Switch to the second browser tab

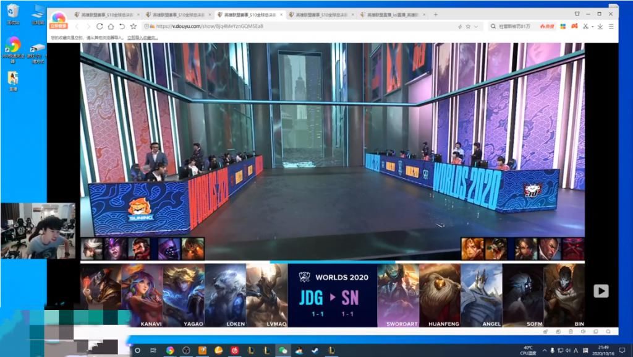[179, 14]
